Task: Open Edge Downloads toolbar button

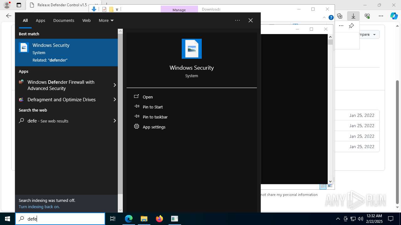Action: (353, 16)
